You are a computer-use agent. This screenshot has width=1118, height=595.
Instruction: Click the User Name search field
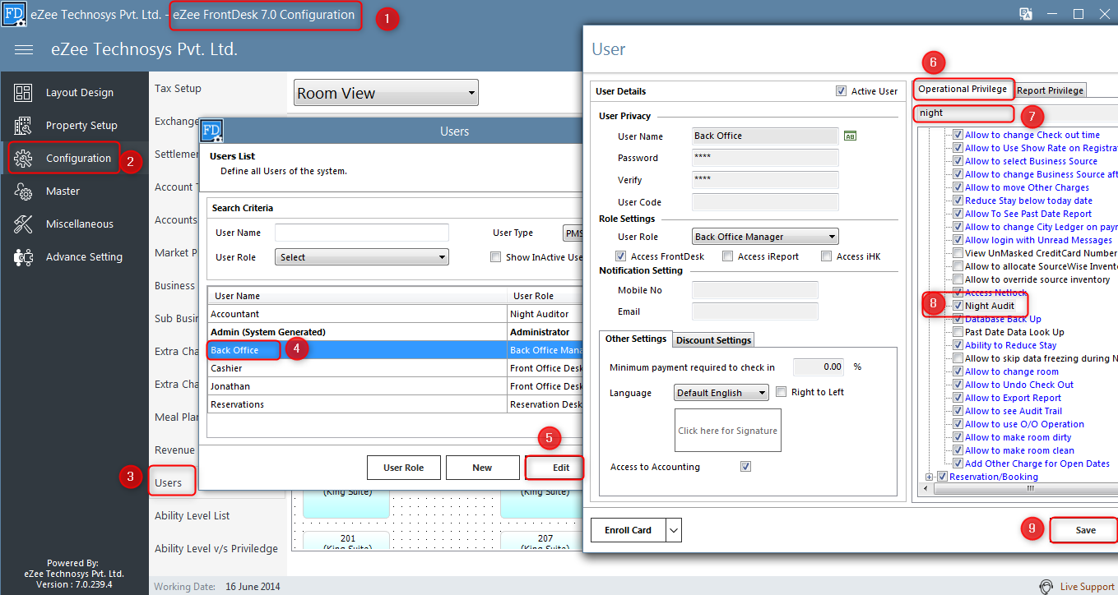pos(362,233)
